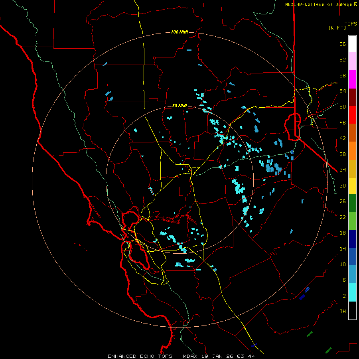Click the '03:44' timestamp

click(x=246, y=356)
